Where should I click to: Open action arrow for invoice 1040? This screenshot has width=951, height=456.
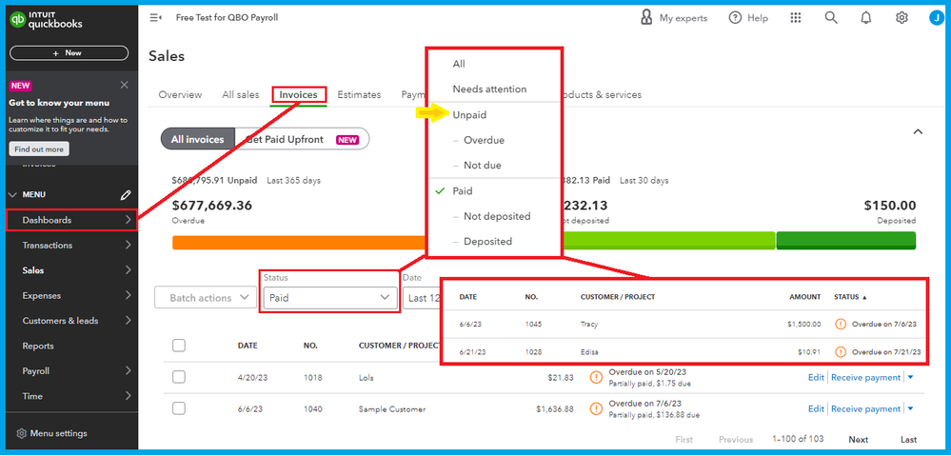910,408
